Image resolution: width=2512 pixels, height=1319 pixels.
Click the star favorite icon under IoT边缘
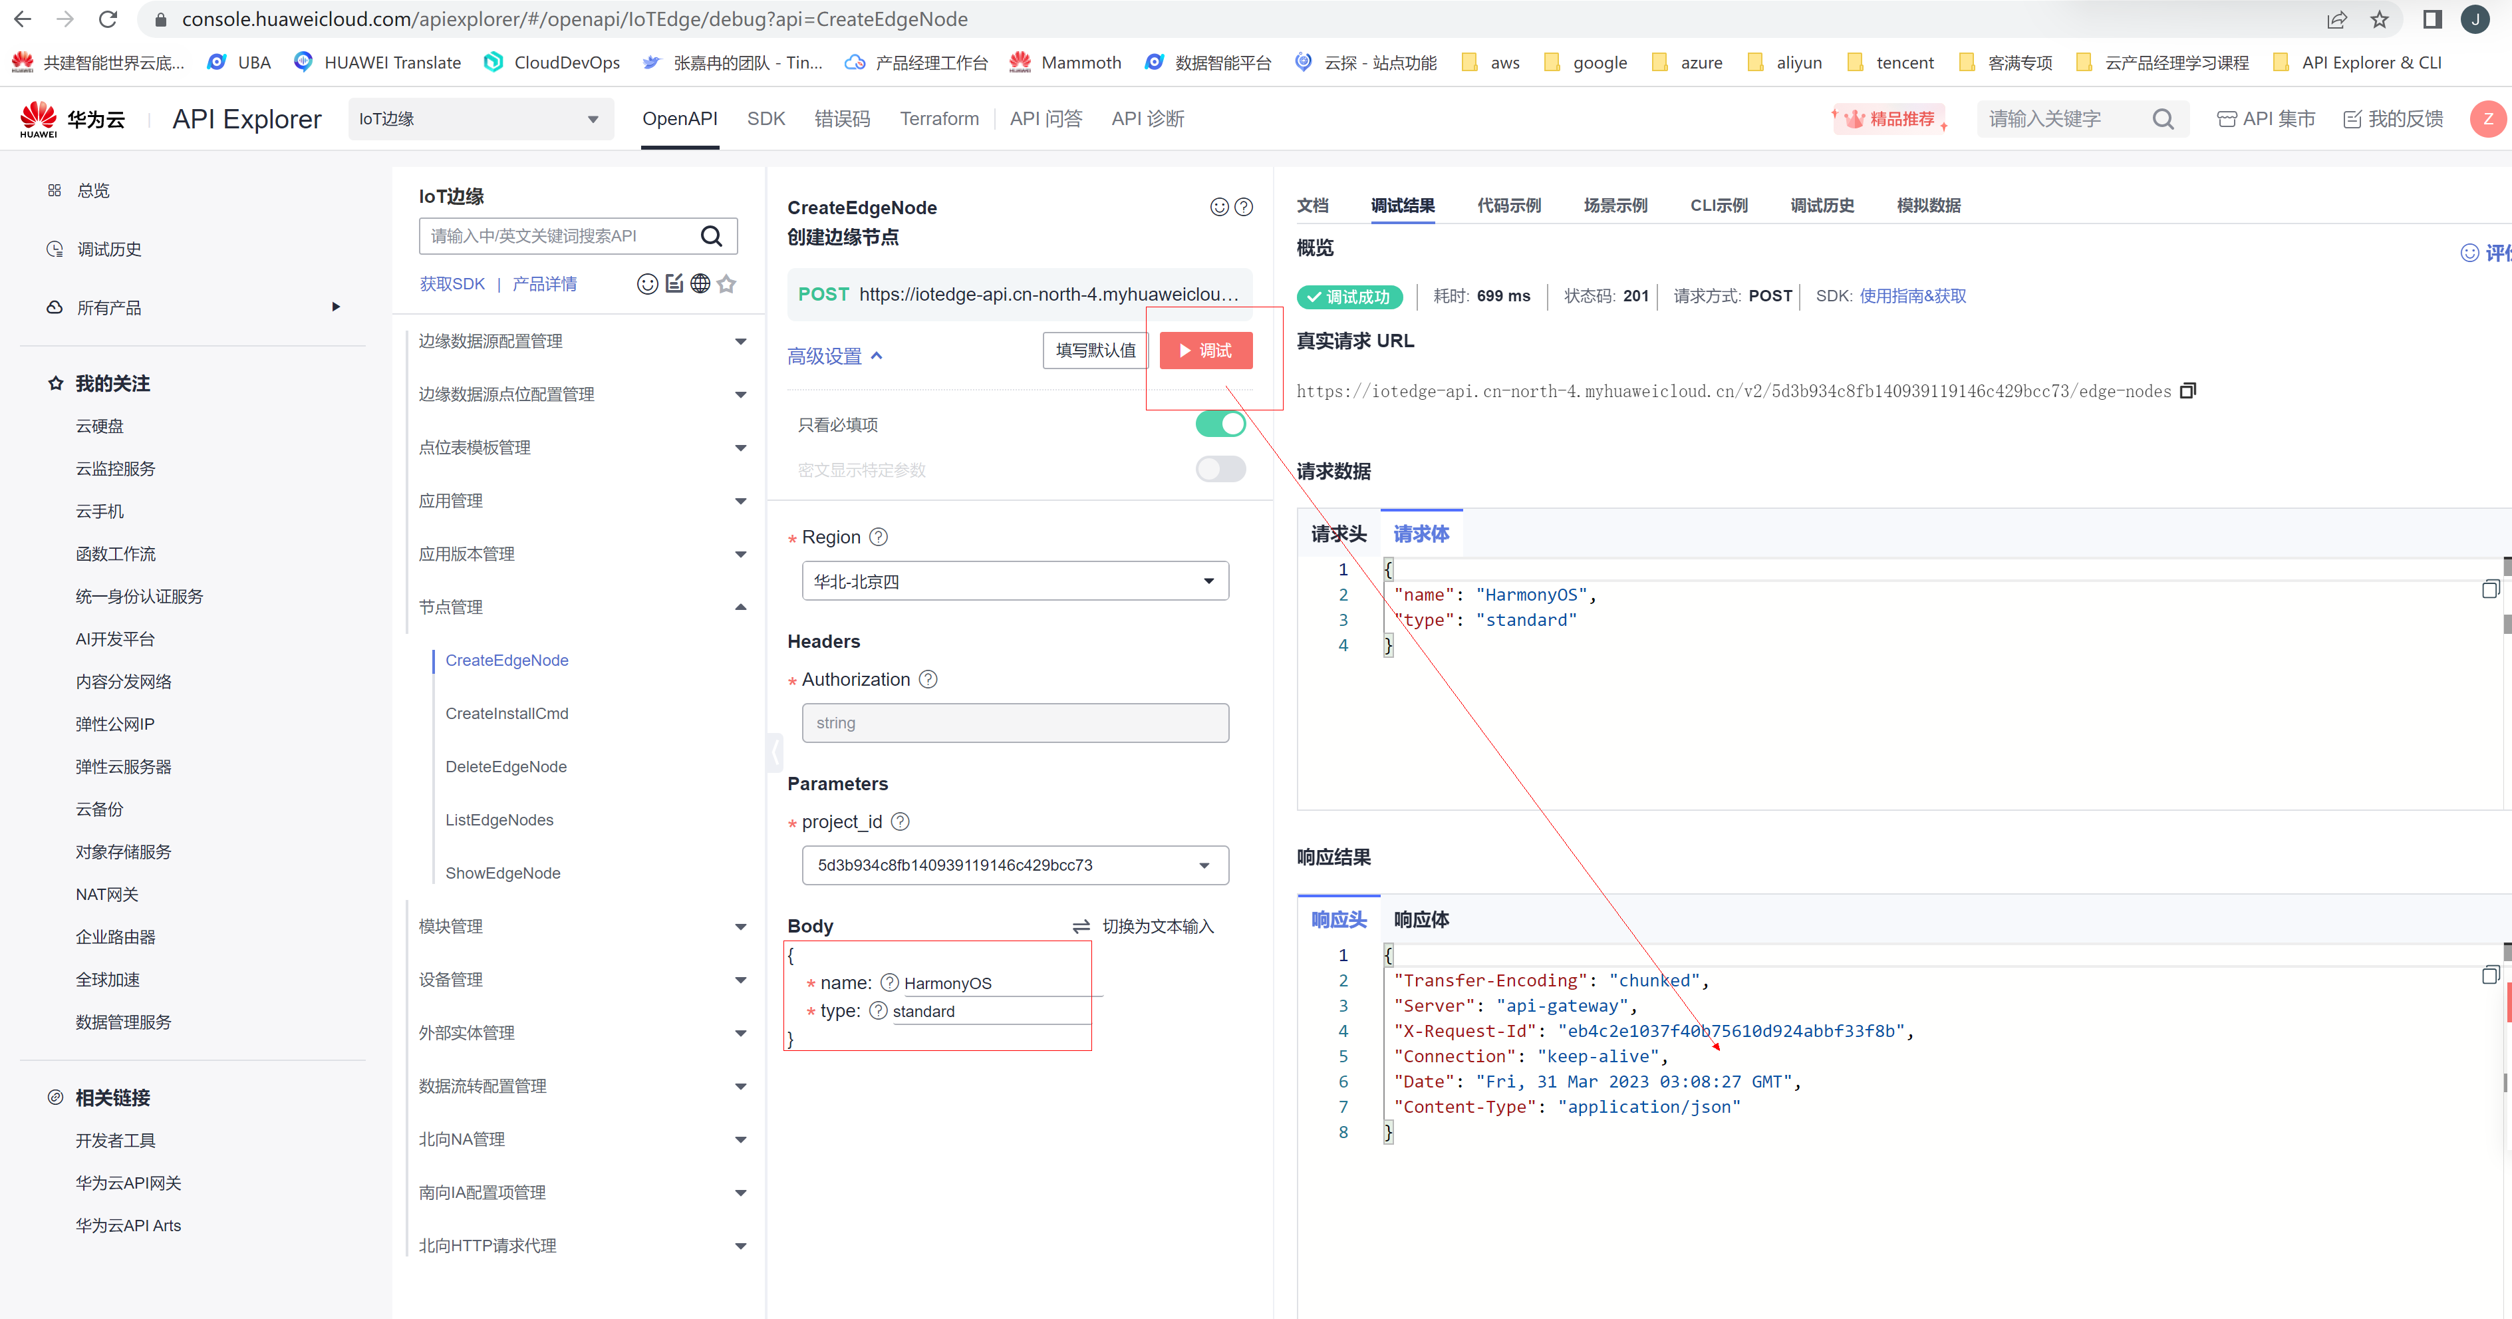tap(726, 284)
